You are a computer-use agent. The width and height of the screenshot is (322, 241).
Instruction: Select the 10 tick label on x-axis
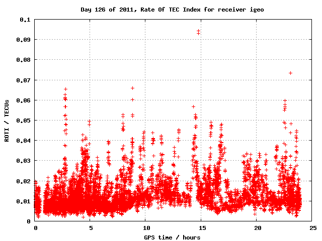coord(146,228)
